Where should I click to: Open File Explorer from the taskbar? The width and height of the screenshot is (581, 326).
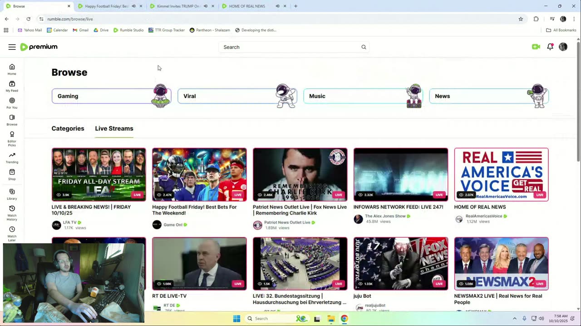tap(331, 319)
